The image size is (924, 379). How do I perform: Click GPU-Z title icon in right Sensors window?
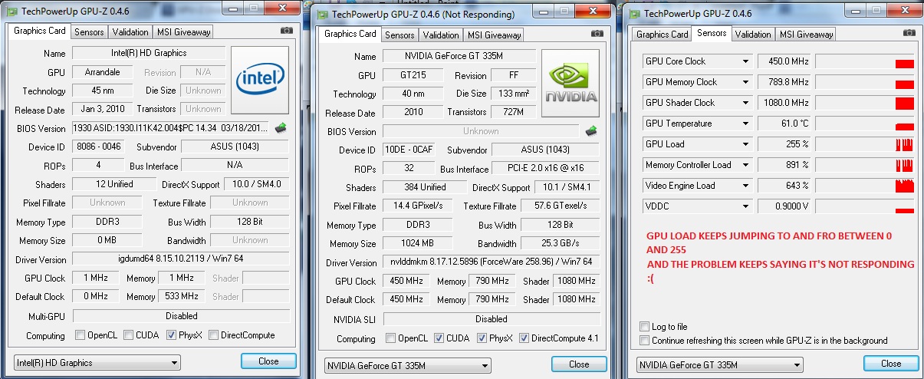(x=636, y=14)
